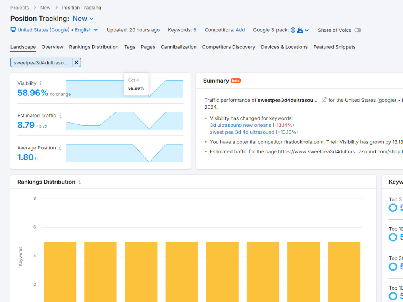Open the Visibility info icon
Viewport: 403px width, 302px height.
[40, 83]
